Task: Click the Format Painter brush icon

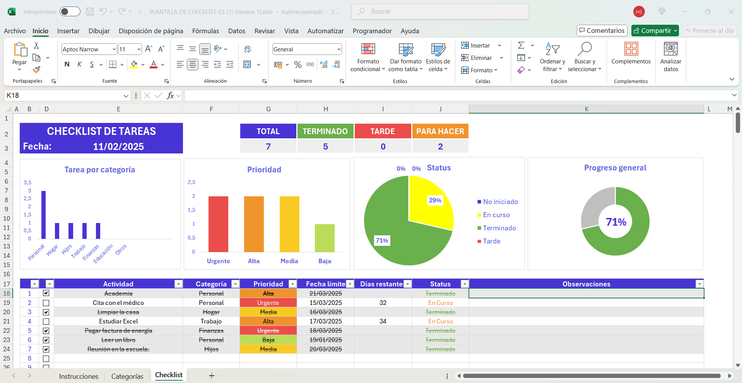Action: 36,70
